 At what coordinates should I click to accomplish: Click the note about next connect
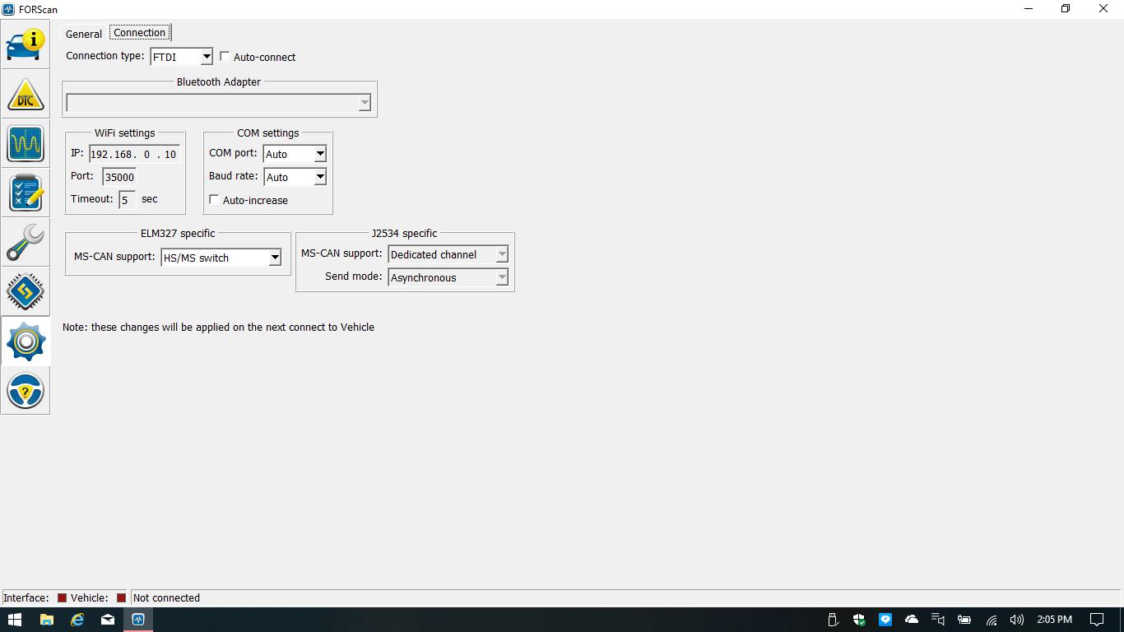tap(218, 327)
